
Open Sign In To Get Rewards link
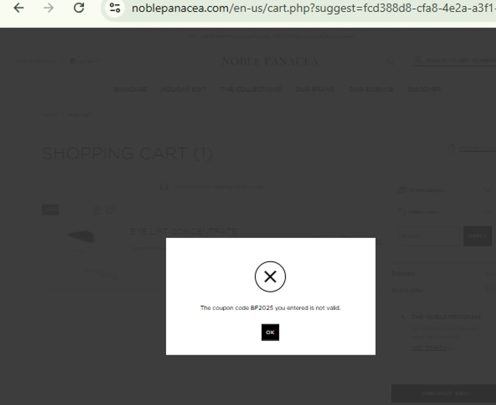click(461, 60)
